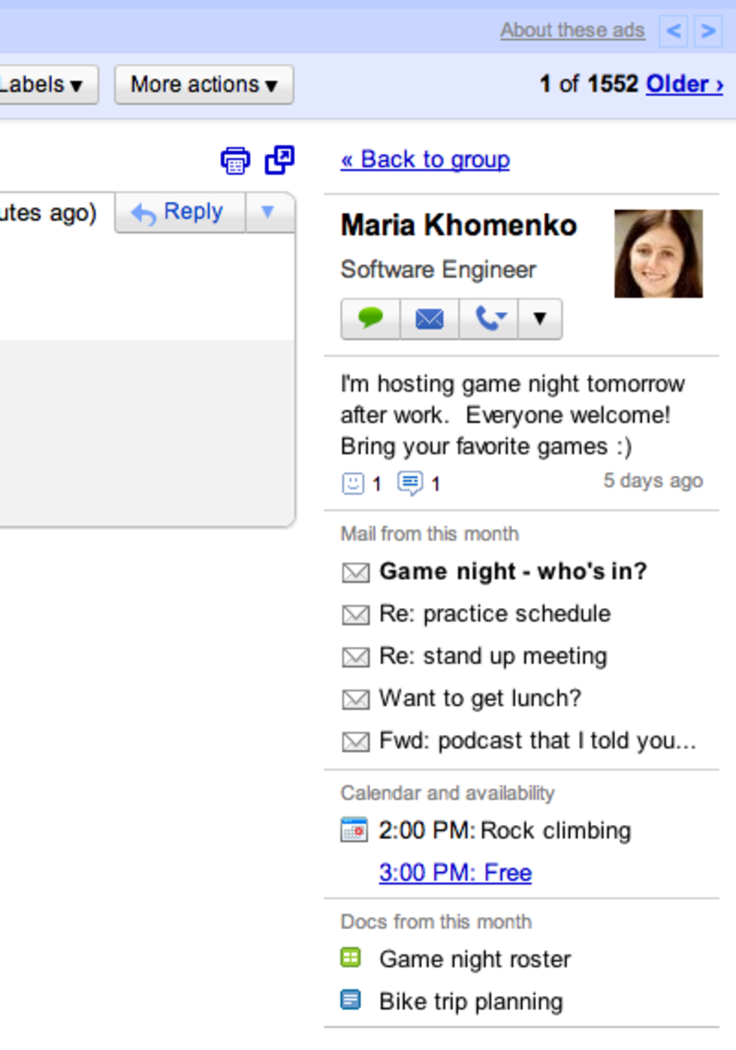736x1050 pixels.
Task: Open the More actions dropdown
Action: click(204, 85)
